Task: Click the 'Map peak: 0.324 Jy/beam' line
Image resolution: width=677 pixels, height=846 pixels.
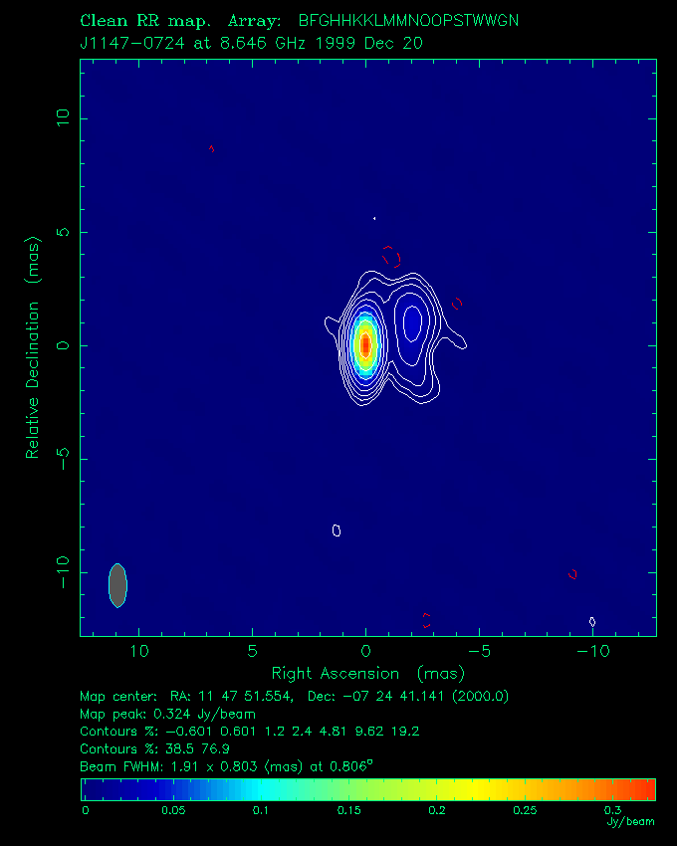Action: click(167, 715)
